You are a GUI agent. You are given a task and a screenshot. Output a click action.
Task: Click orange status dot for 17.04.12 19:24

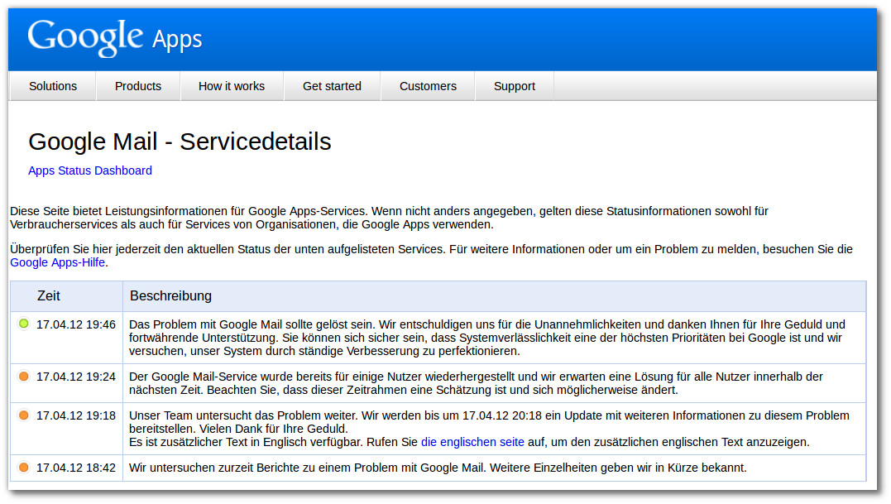click(x=23, y=377)
